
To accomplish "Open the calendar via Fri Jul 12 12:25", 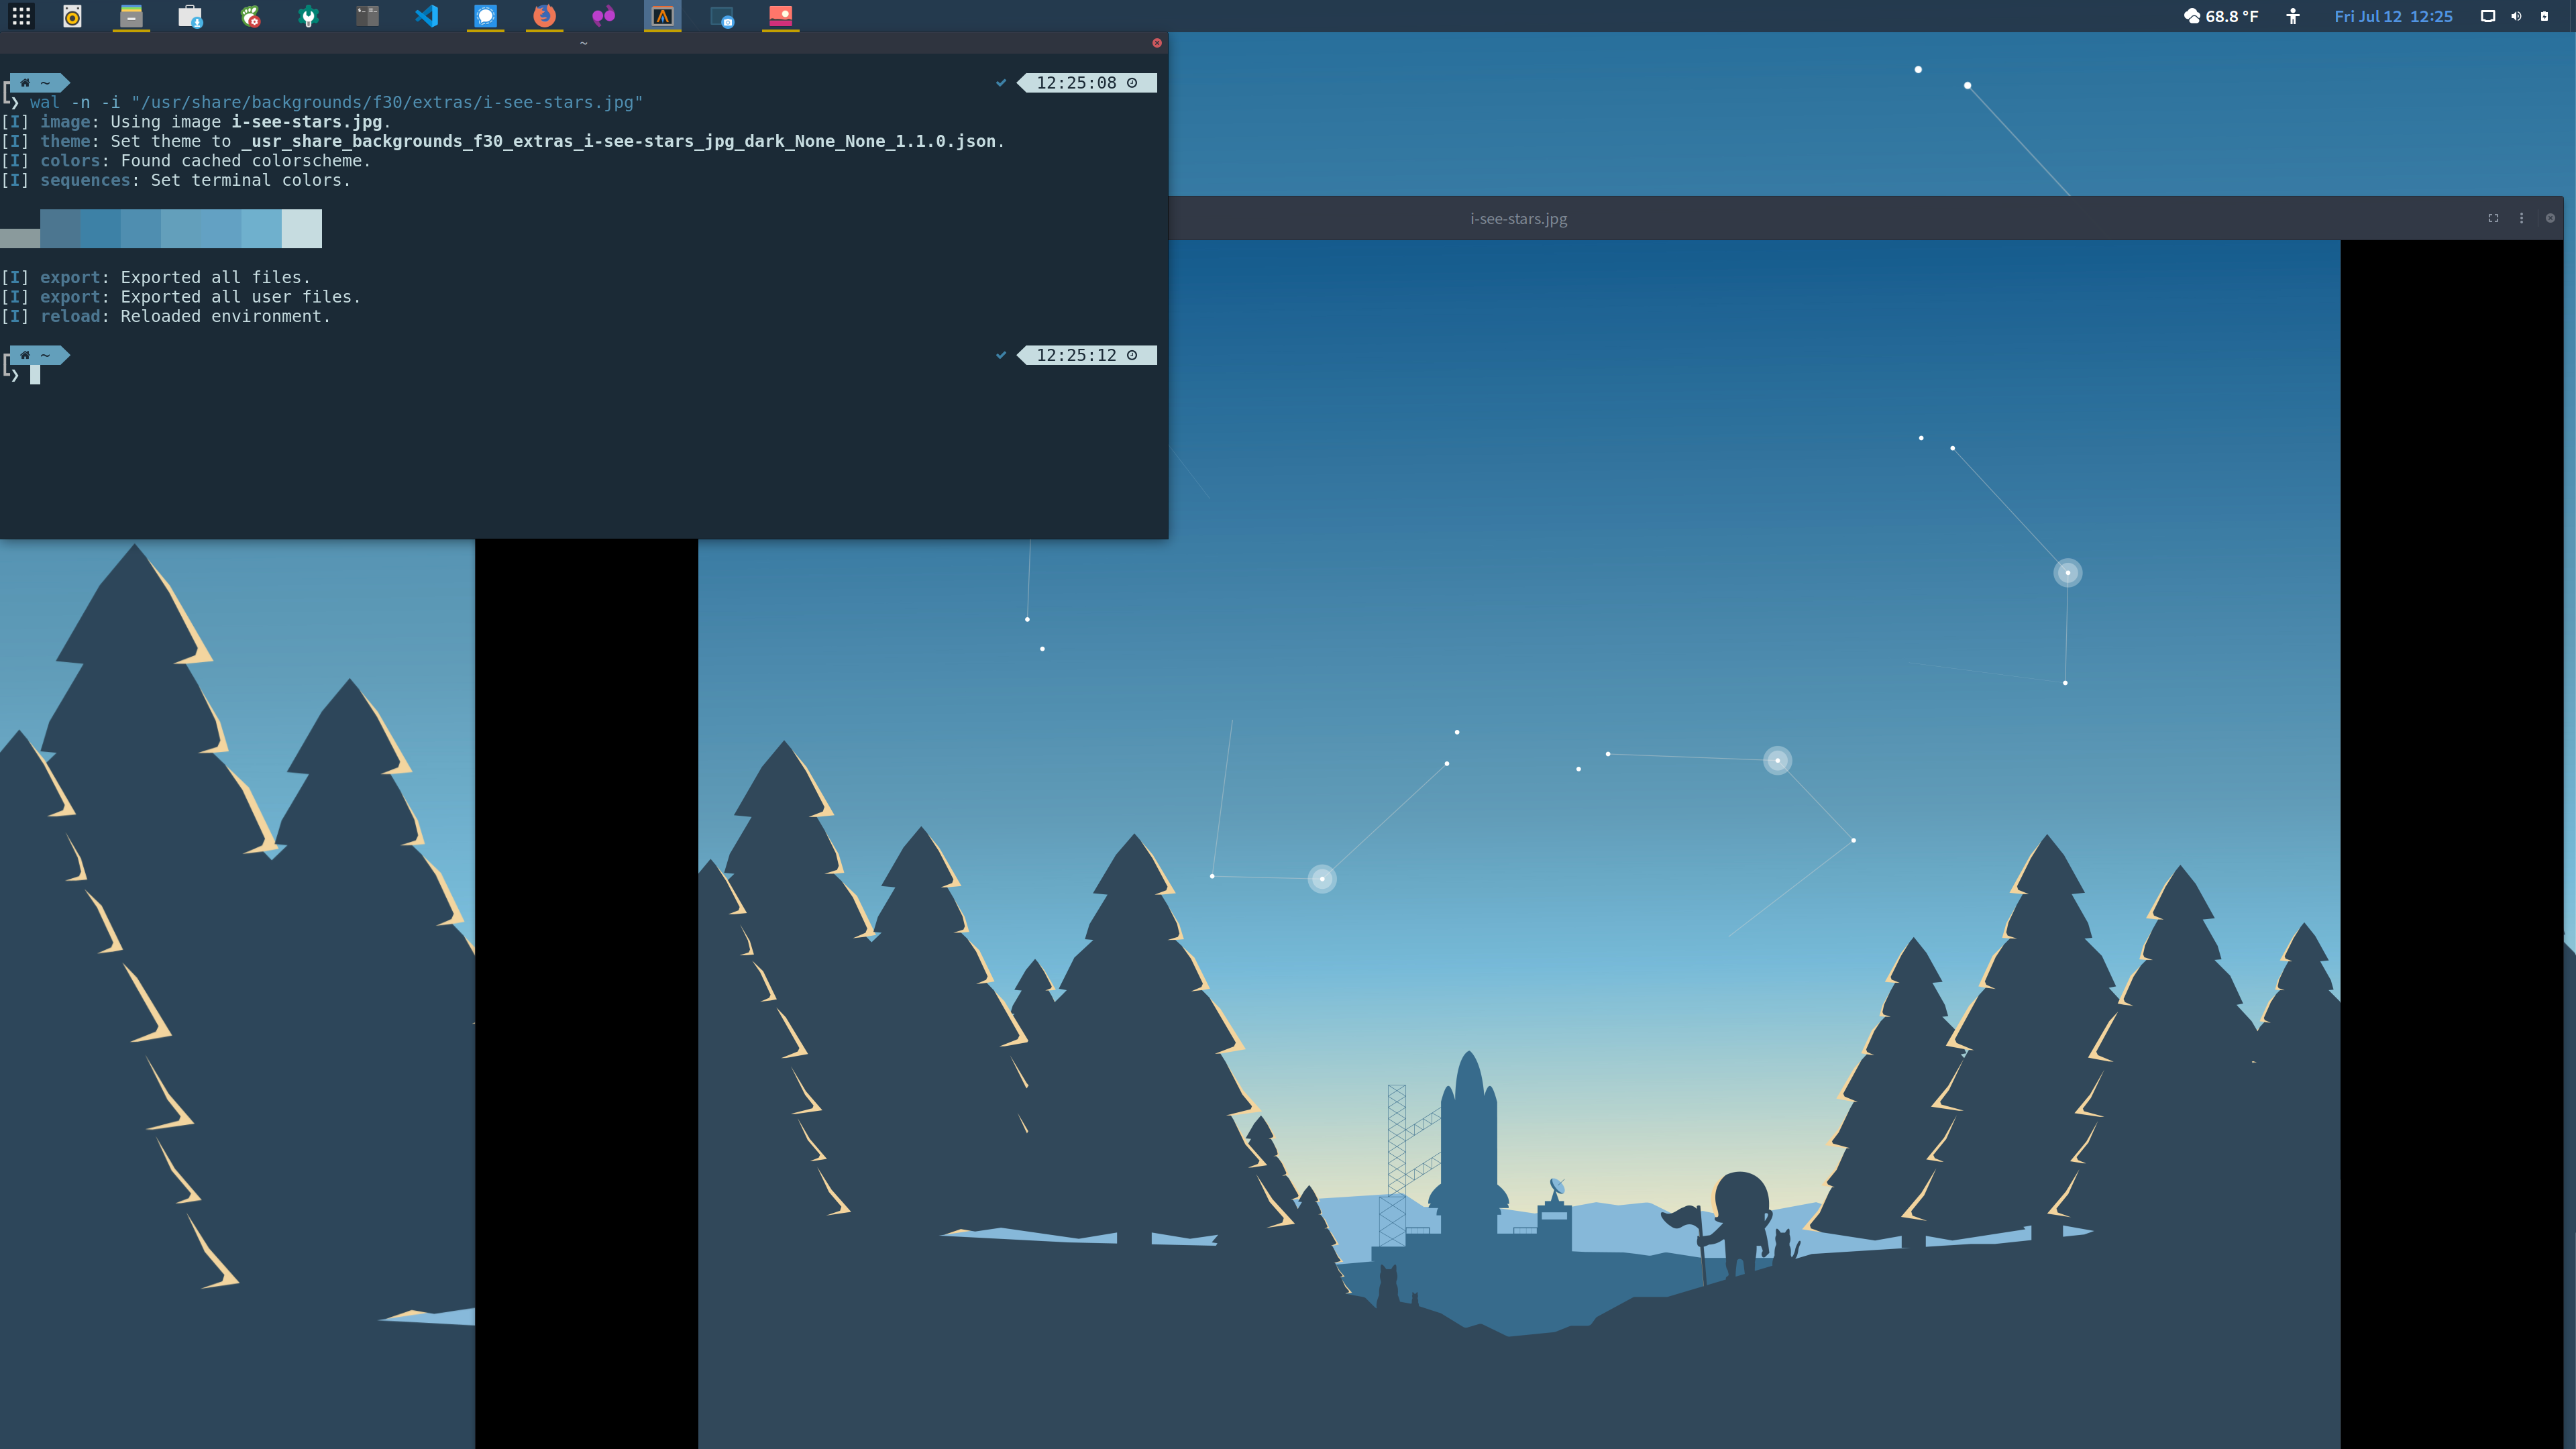I will point(2394,16).
